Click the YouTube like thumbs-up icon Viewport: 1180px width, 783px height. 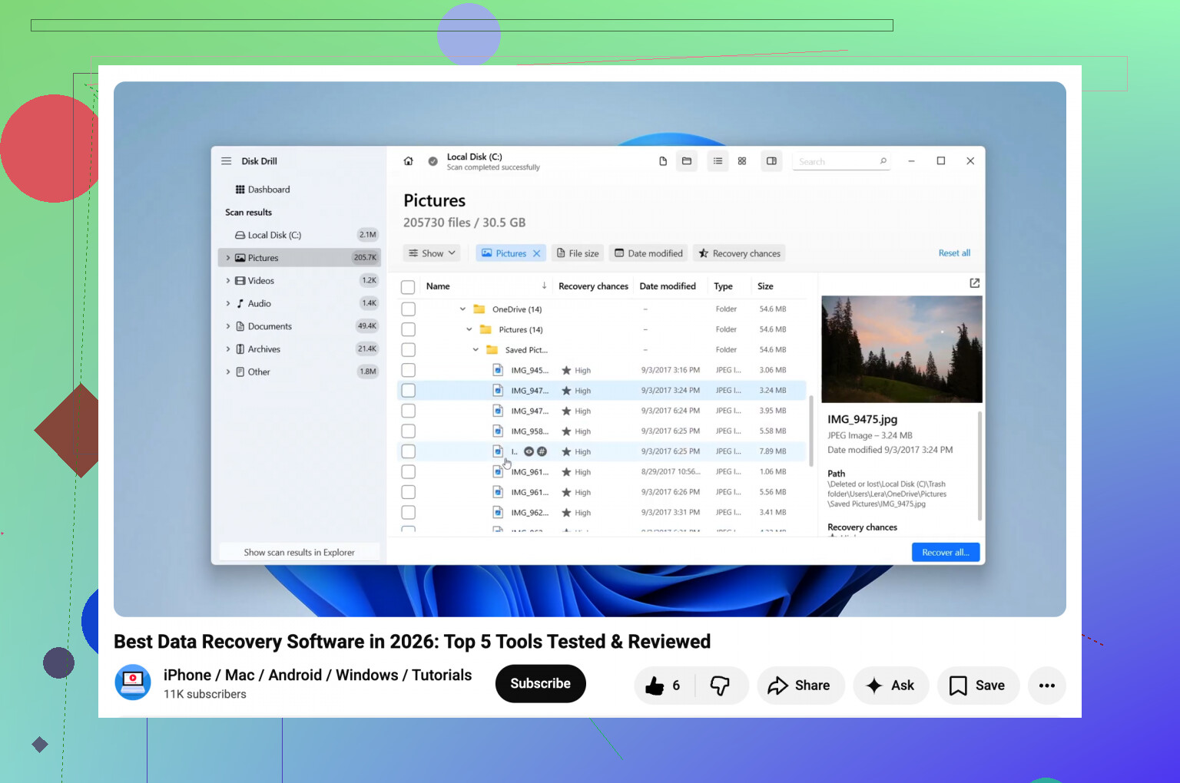pyautogui.click(x=655, y=686)
